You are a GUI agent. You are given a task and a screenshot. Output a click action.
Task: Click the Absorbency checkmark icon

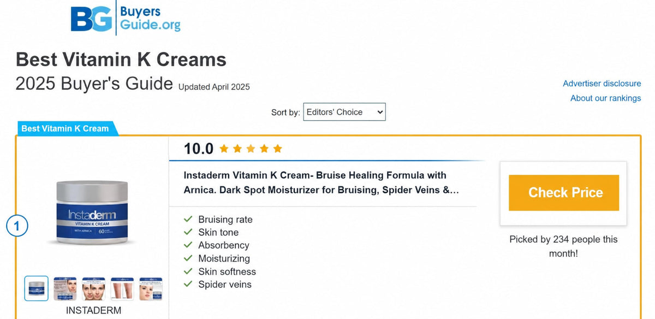pos(188,245)
